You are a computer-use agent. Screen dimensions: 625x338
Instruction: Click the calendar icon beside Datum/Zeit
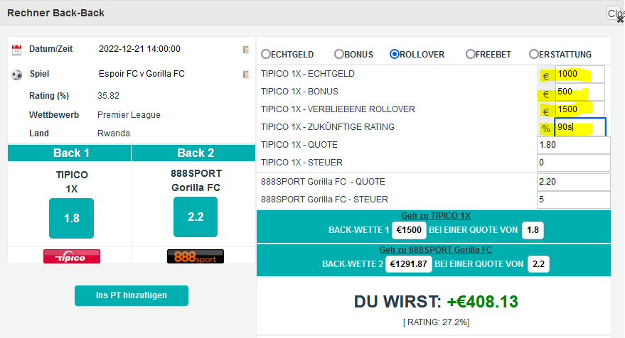(17, 50)
